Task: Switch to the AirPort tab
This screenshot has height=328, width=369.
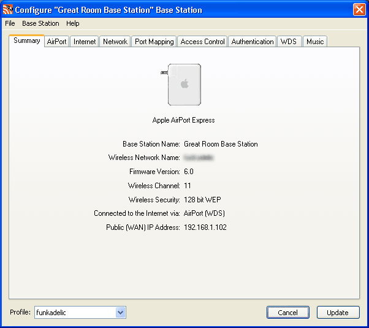Action: [56, 42]
